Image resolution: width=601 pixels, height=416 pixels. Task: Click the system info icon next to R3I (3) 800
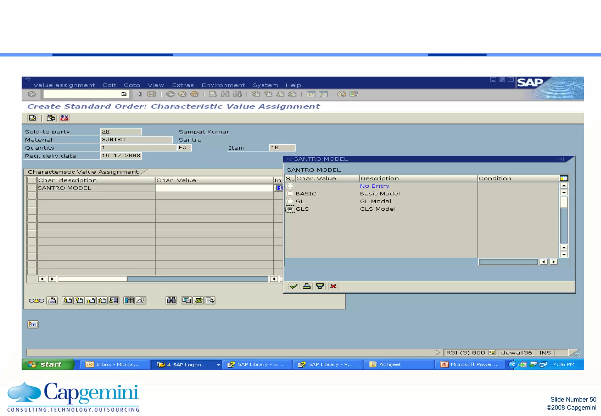pyautogui.click(x=492, y=352)
